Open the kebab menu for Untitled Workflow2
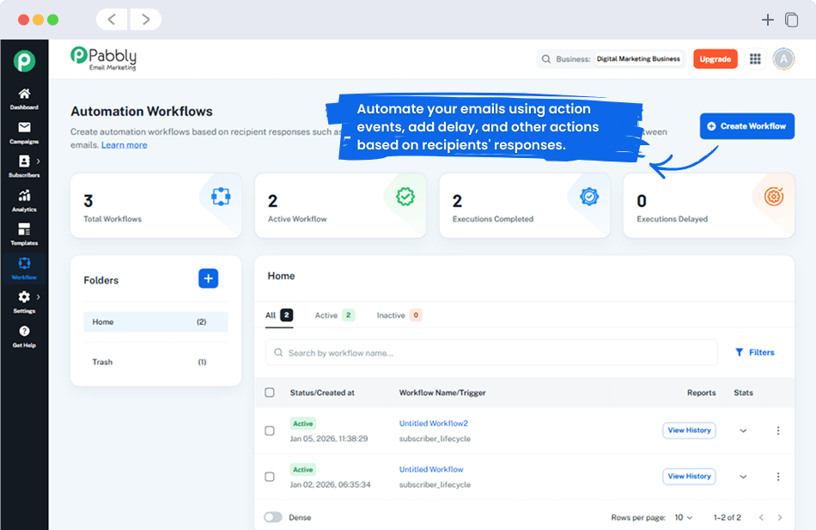Screen dimensions: 816x530 coord(778,430)
